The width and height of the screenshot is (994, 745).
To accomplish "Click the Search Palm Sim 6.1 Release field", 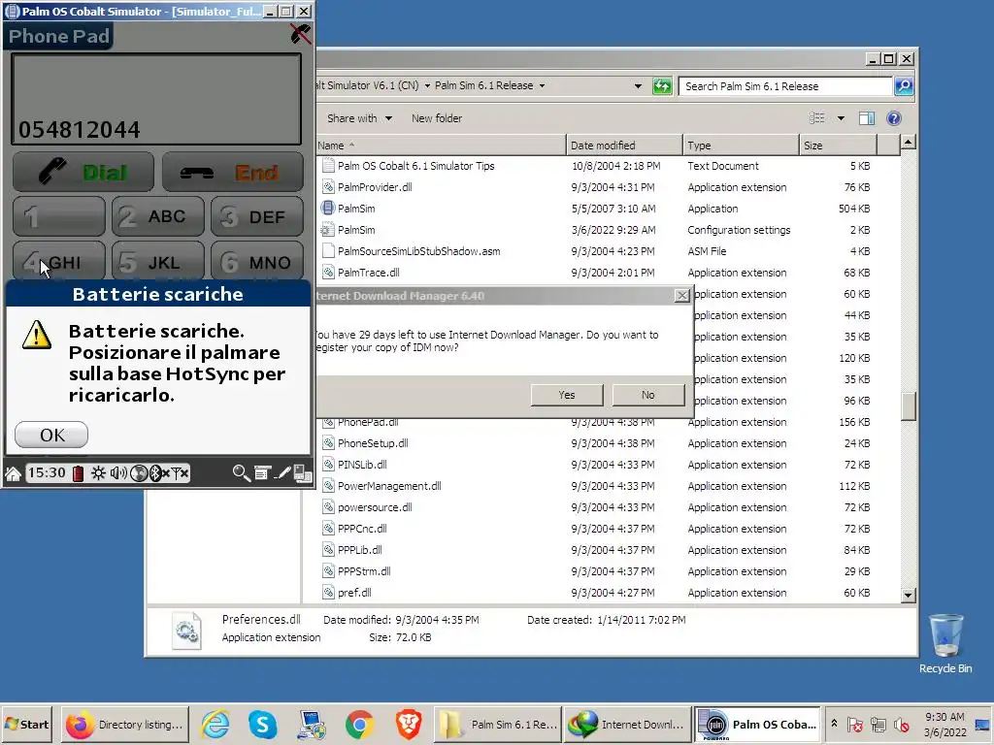I will pos(785,86).
